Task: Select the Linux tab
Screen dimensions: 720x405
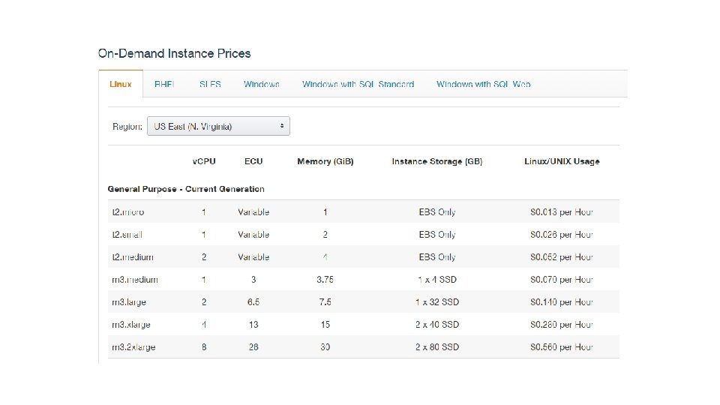Action: point(121,84)
